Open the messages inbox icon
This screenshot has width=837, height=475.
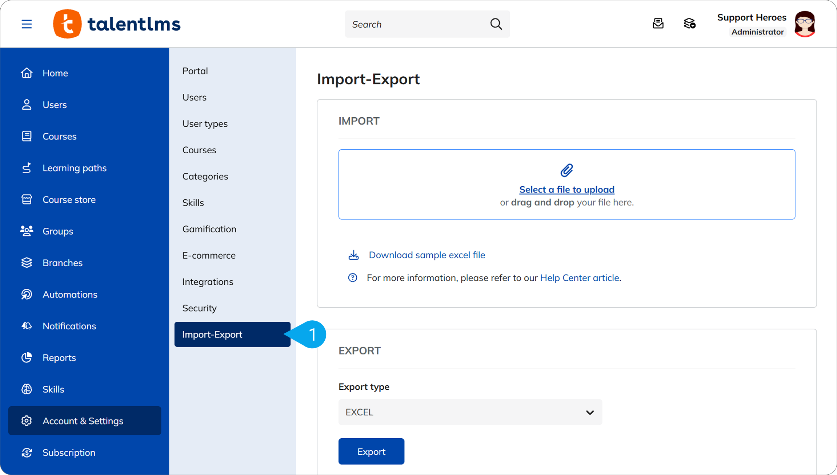tap(658, 24)
